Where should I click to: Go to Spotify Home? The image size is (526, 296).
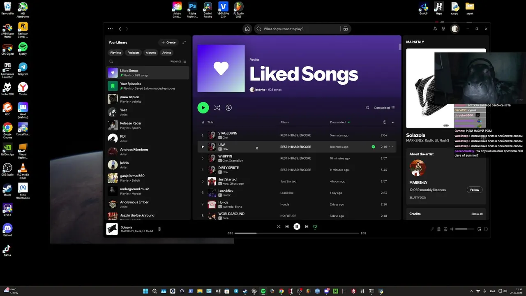247,29
